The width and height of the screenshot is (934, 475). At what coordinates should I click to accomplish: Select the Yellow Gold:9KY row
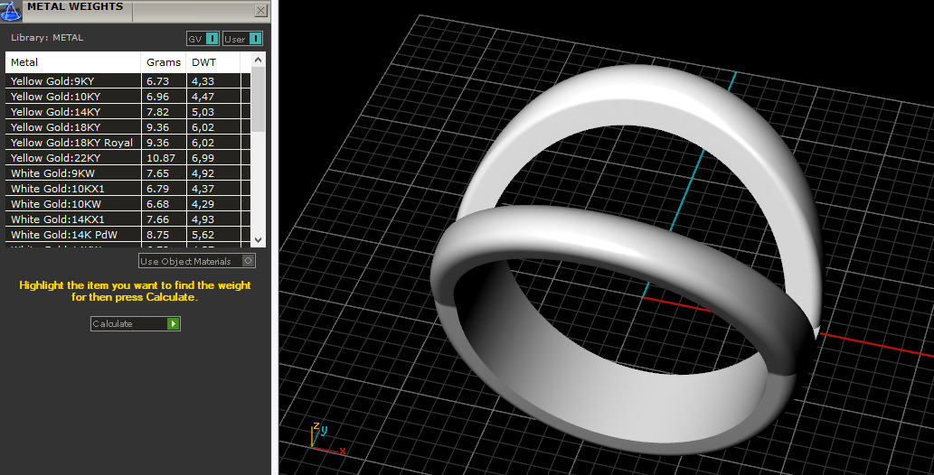127,81
